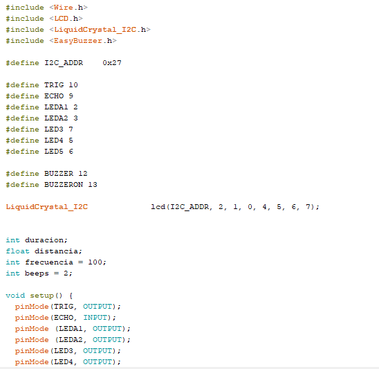Viewport: 379px width, 369px height.
Task: Click the 'int frecuencia = 100;' line
Action: (x=56, y=262)
